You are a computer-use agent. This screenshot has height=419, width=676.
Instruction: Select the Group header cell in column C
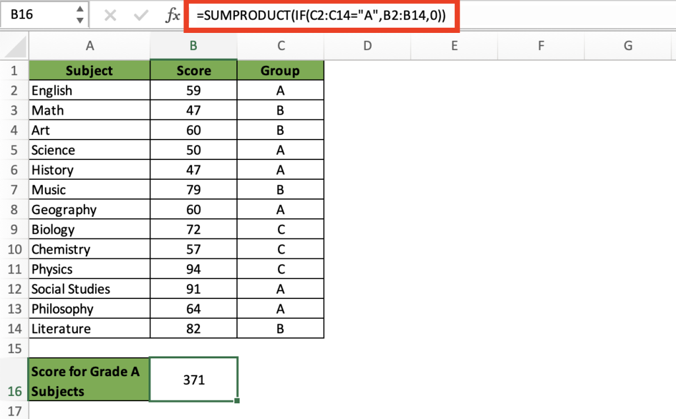[281, 70]
